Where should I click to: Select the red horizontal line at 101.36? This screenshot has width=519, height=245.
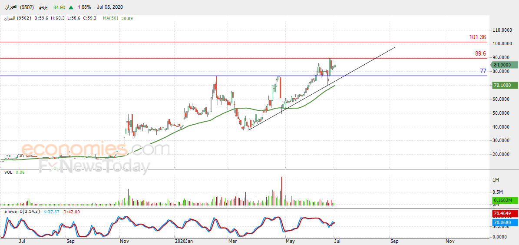pos(244,42)
